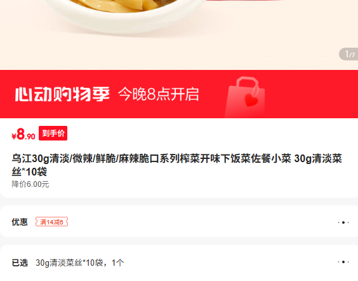Open the 心动购物季 promotion banner
The width and height of the screenshot is (358, 281).
(x=179, y=94)
